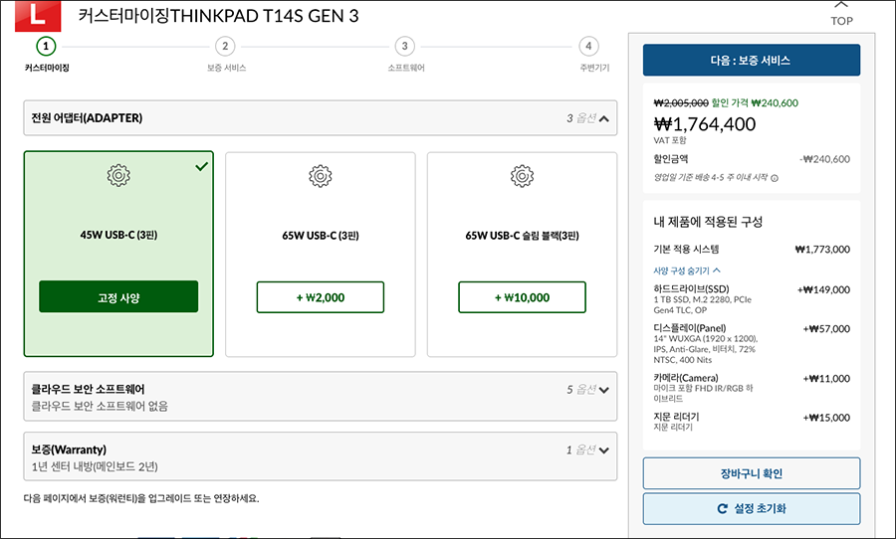
Task: Select the 65W USB-C adapter for +₩2,000
Action: [x=320, y=297]
